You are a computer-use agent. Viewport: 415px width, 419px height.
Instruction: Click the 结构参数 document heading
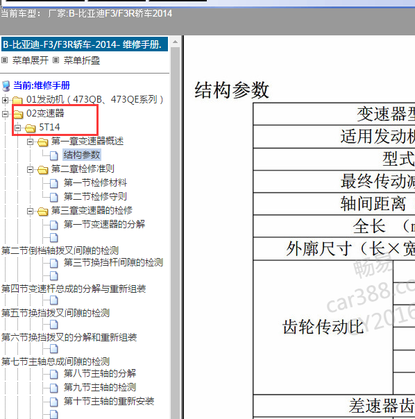(x=232, y=90)
